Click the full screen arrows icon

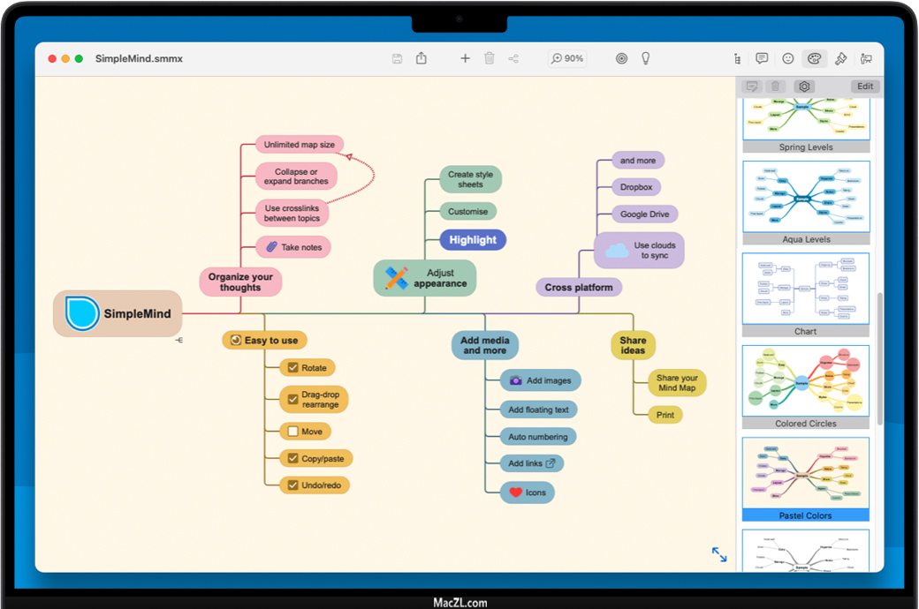tap(719, 554)
